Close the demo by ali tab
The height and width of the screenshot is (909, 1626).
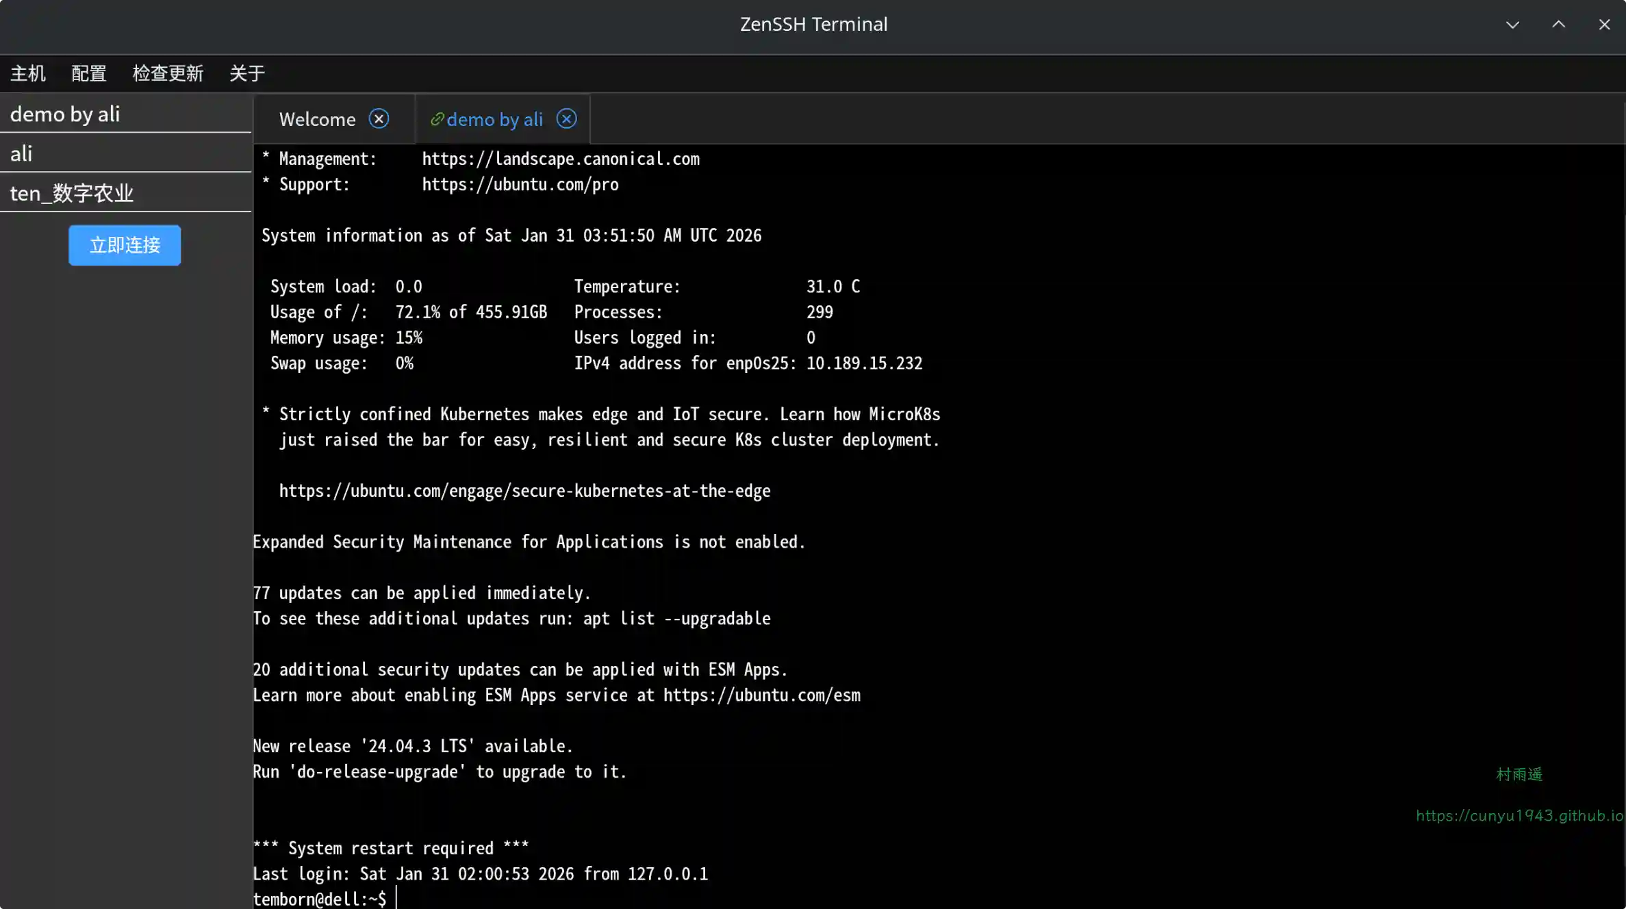[x=566, y=119]
